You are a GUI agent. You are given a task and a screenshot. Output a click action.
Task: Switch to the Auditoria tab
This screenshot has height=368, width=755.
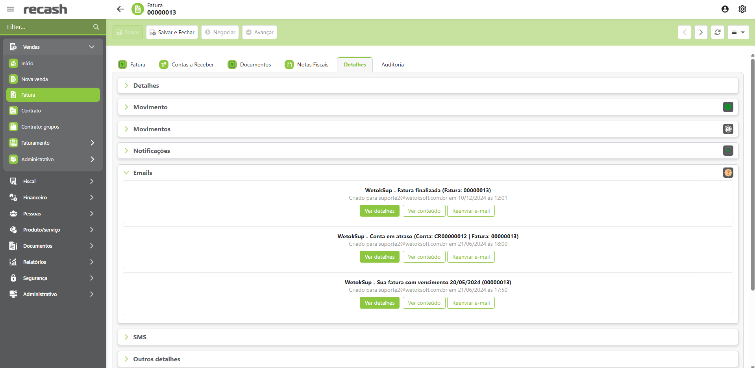coord(392,64)
